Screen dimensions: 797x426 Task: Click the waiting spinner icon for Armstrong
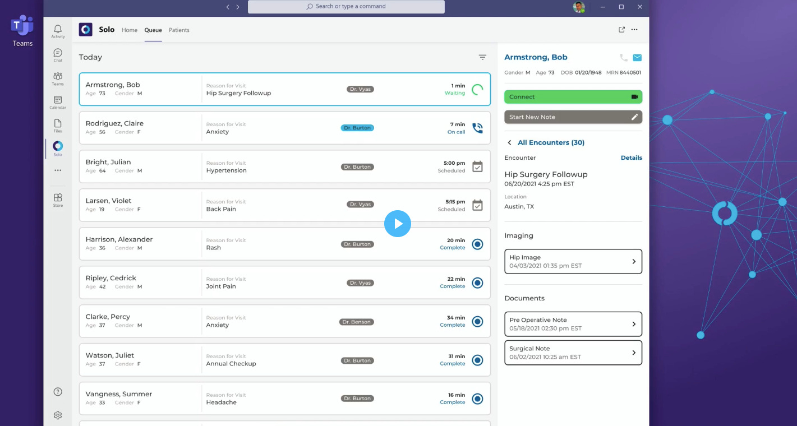[477, 89]
